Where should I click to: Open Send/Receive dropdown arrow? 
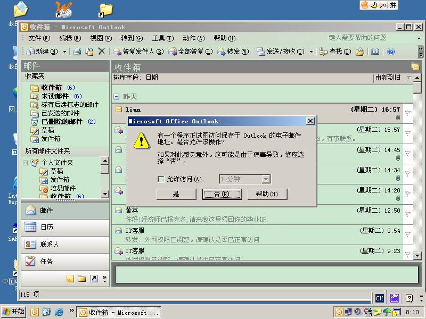311,52
